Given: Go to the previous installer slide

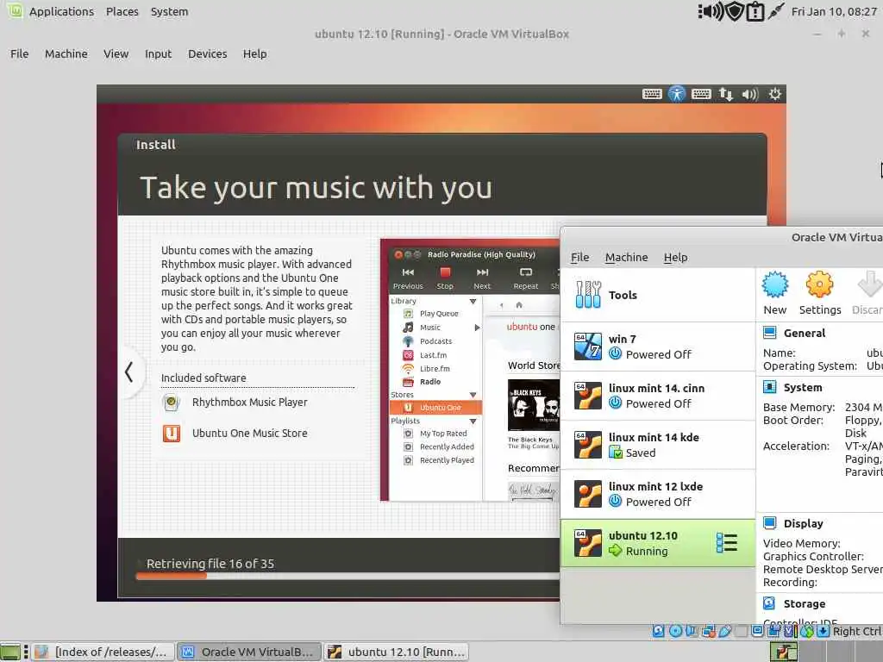Looking at the screenshot, I should (129, 372).
